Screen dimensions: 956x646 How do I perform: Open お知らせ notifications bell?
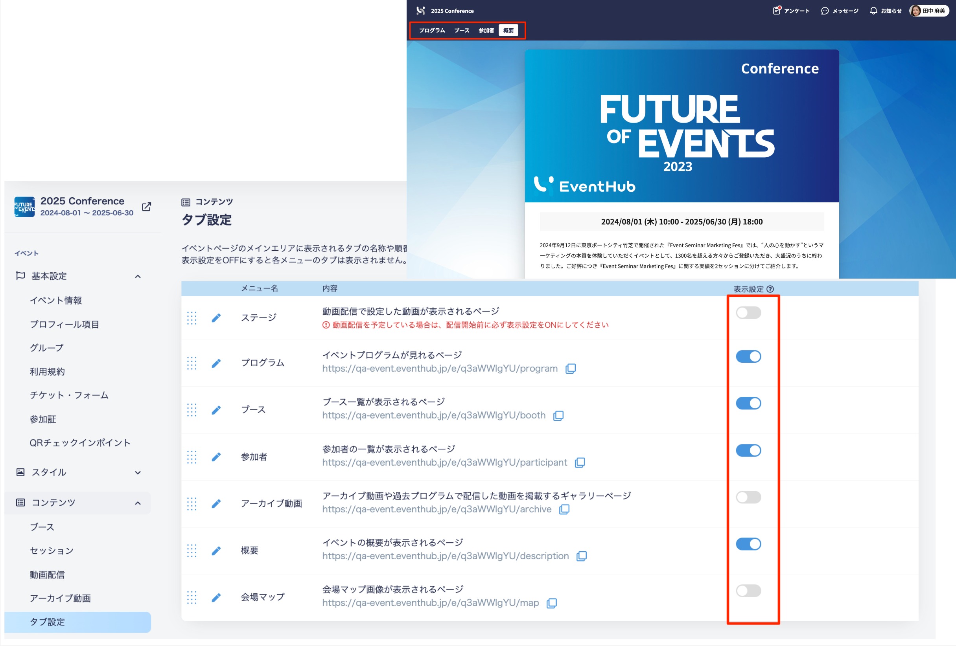click(x=885, y=11)
